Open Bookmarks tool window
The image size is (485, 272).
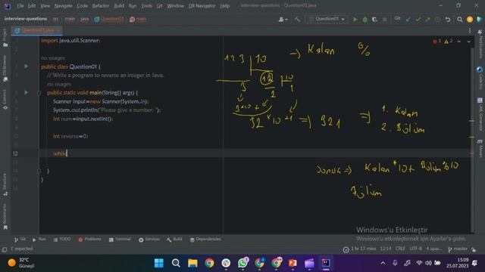click(x=5, y=217)
